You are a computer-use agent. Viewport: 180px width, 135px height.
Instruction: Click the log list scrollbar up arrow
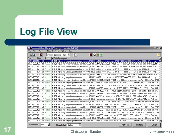coord(160,58)
